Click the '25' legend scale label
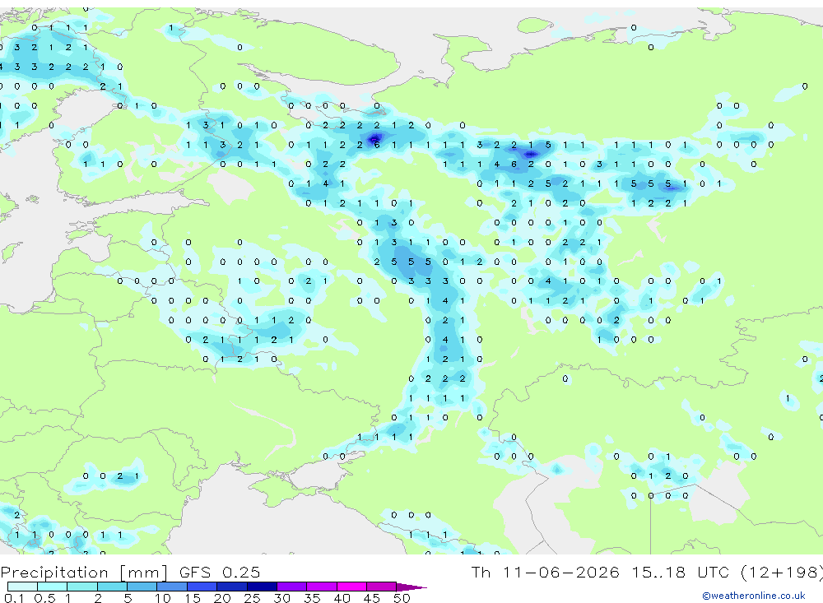 tap(252, 598)
